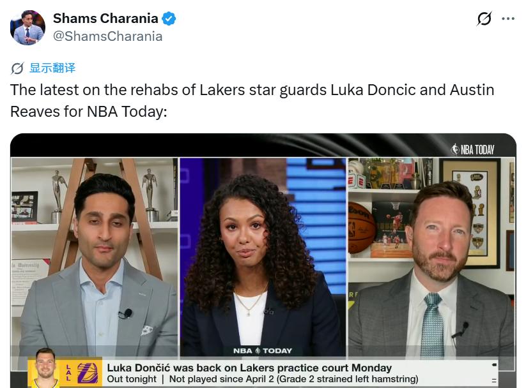Click the Lakers logo in the banner
Screen dimensions: 526x388
point(88,373)
